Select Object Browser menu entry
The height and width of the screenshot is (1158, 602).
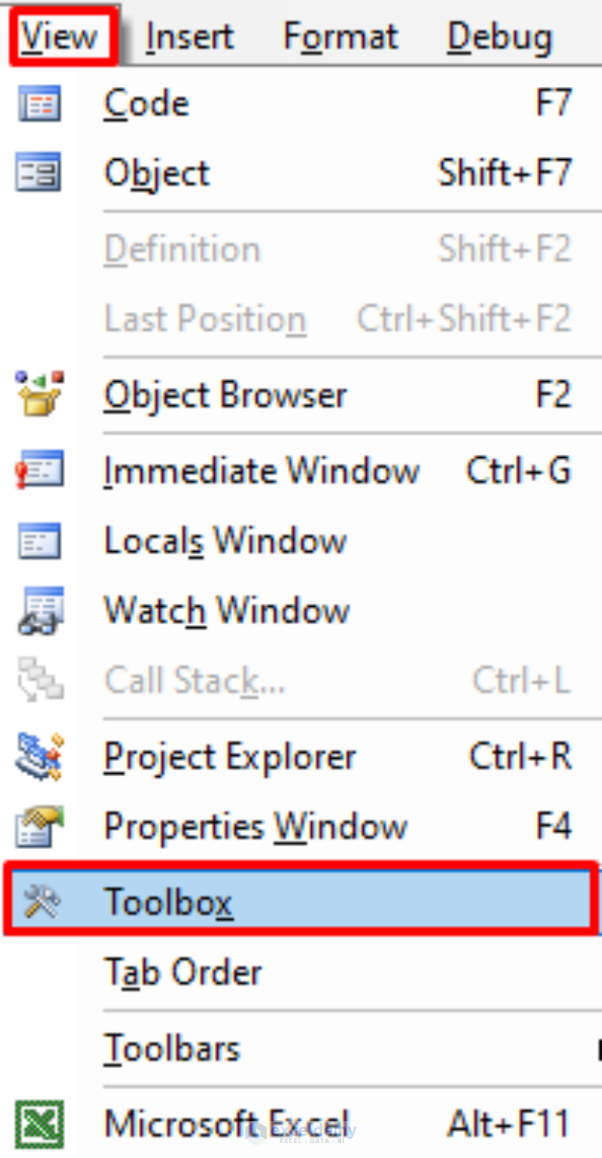pyautogui.click(x=225, y=394)
